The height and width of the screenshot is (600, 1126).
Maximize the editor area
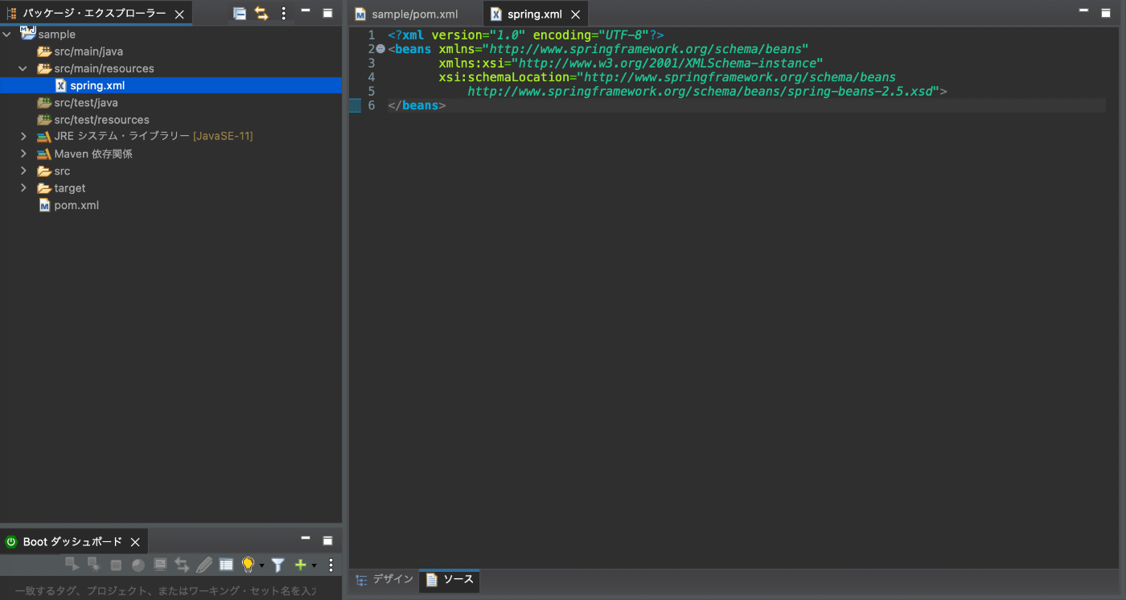coord(1105,12)
